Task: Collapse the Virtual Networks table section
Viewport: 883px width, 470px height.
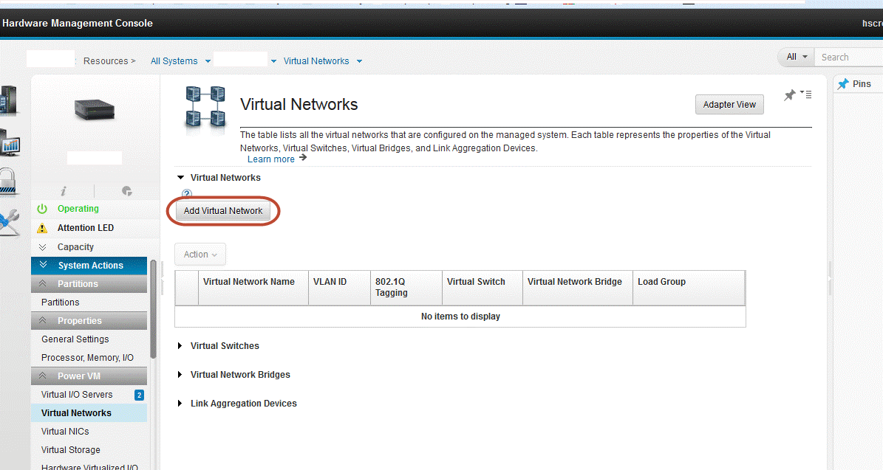Action: coord(180,178)
